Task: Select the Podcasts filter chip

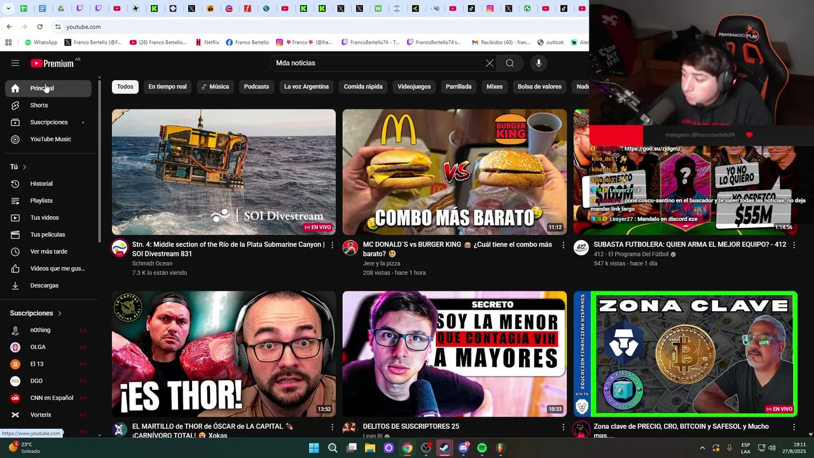Action: 256,87
